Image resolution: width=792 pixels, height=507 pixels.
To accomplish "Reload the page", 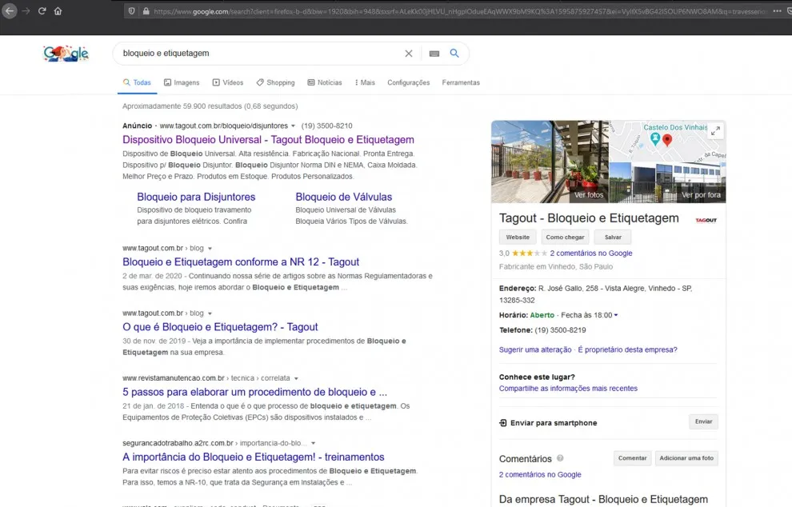I will point(42,10).
